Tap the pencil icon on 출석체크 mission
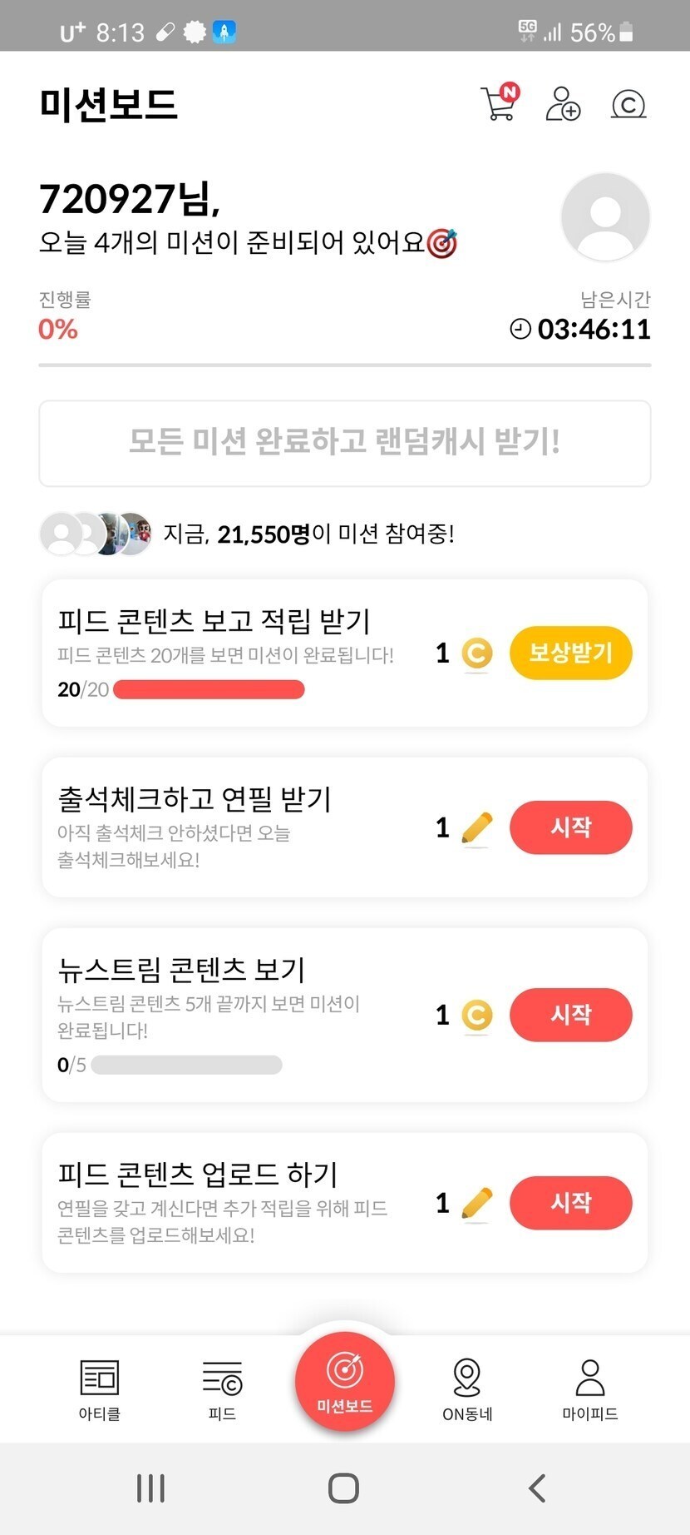690x1535 pixels. 477,828
